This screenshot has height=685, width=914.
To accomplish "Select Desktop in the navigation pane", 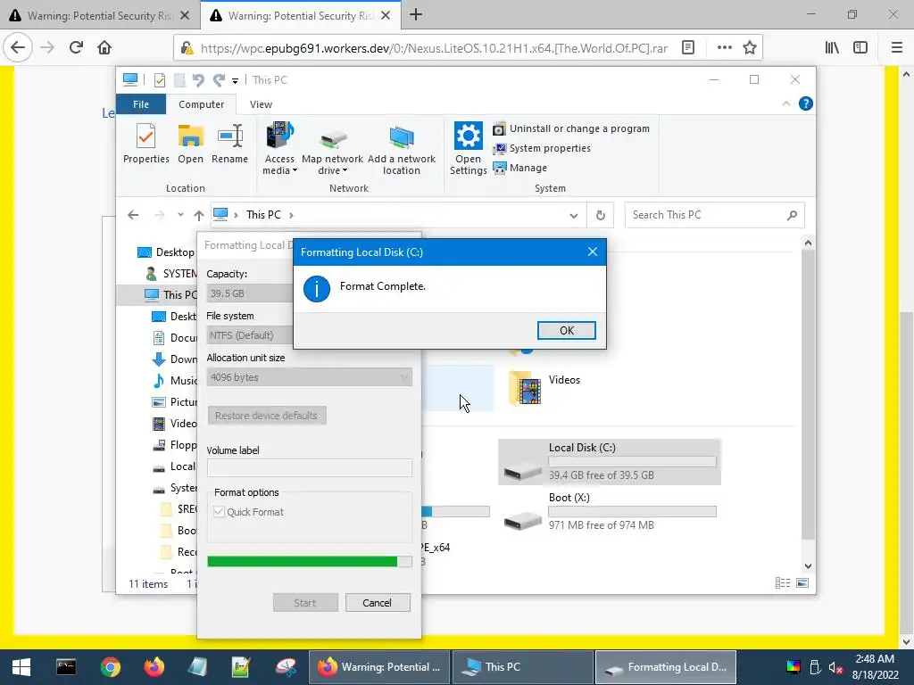I will [165, 252].
